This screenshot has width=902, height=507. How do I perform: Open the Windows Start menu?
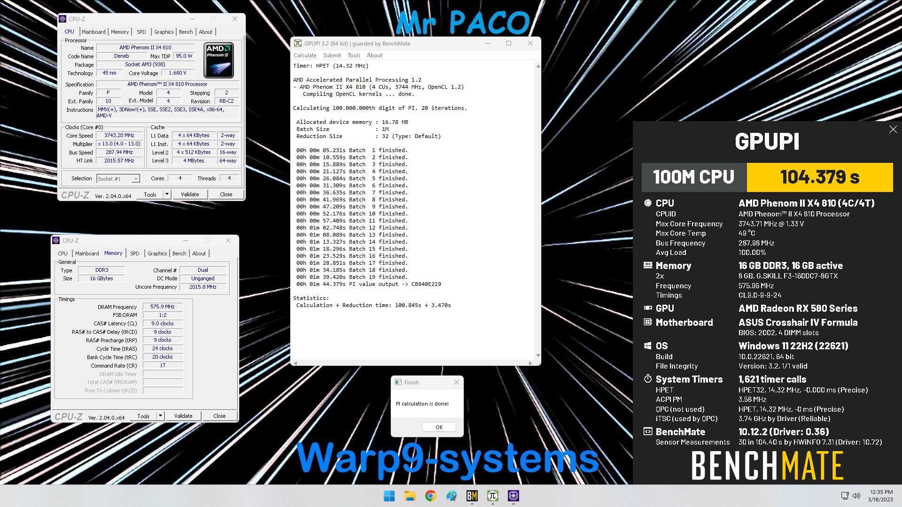(389, 496)
